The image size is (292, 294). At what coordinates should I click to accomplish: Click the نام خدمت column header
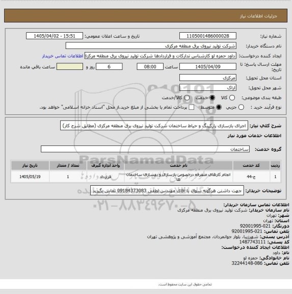[178, 165]
